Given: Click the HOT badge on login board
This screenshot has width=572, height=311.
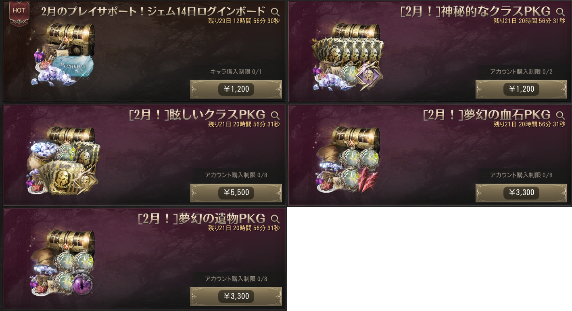Looking at the screenshot, I should 19,11.
